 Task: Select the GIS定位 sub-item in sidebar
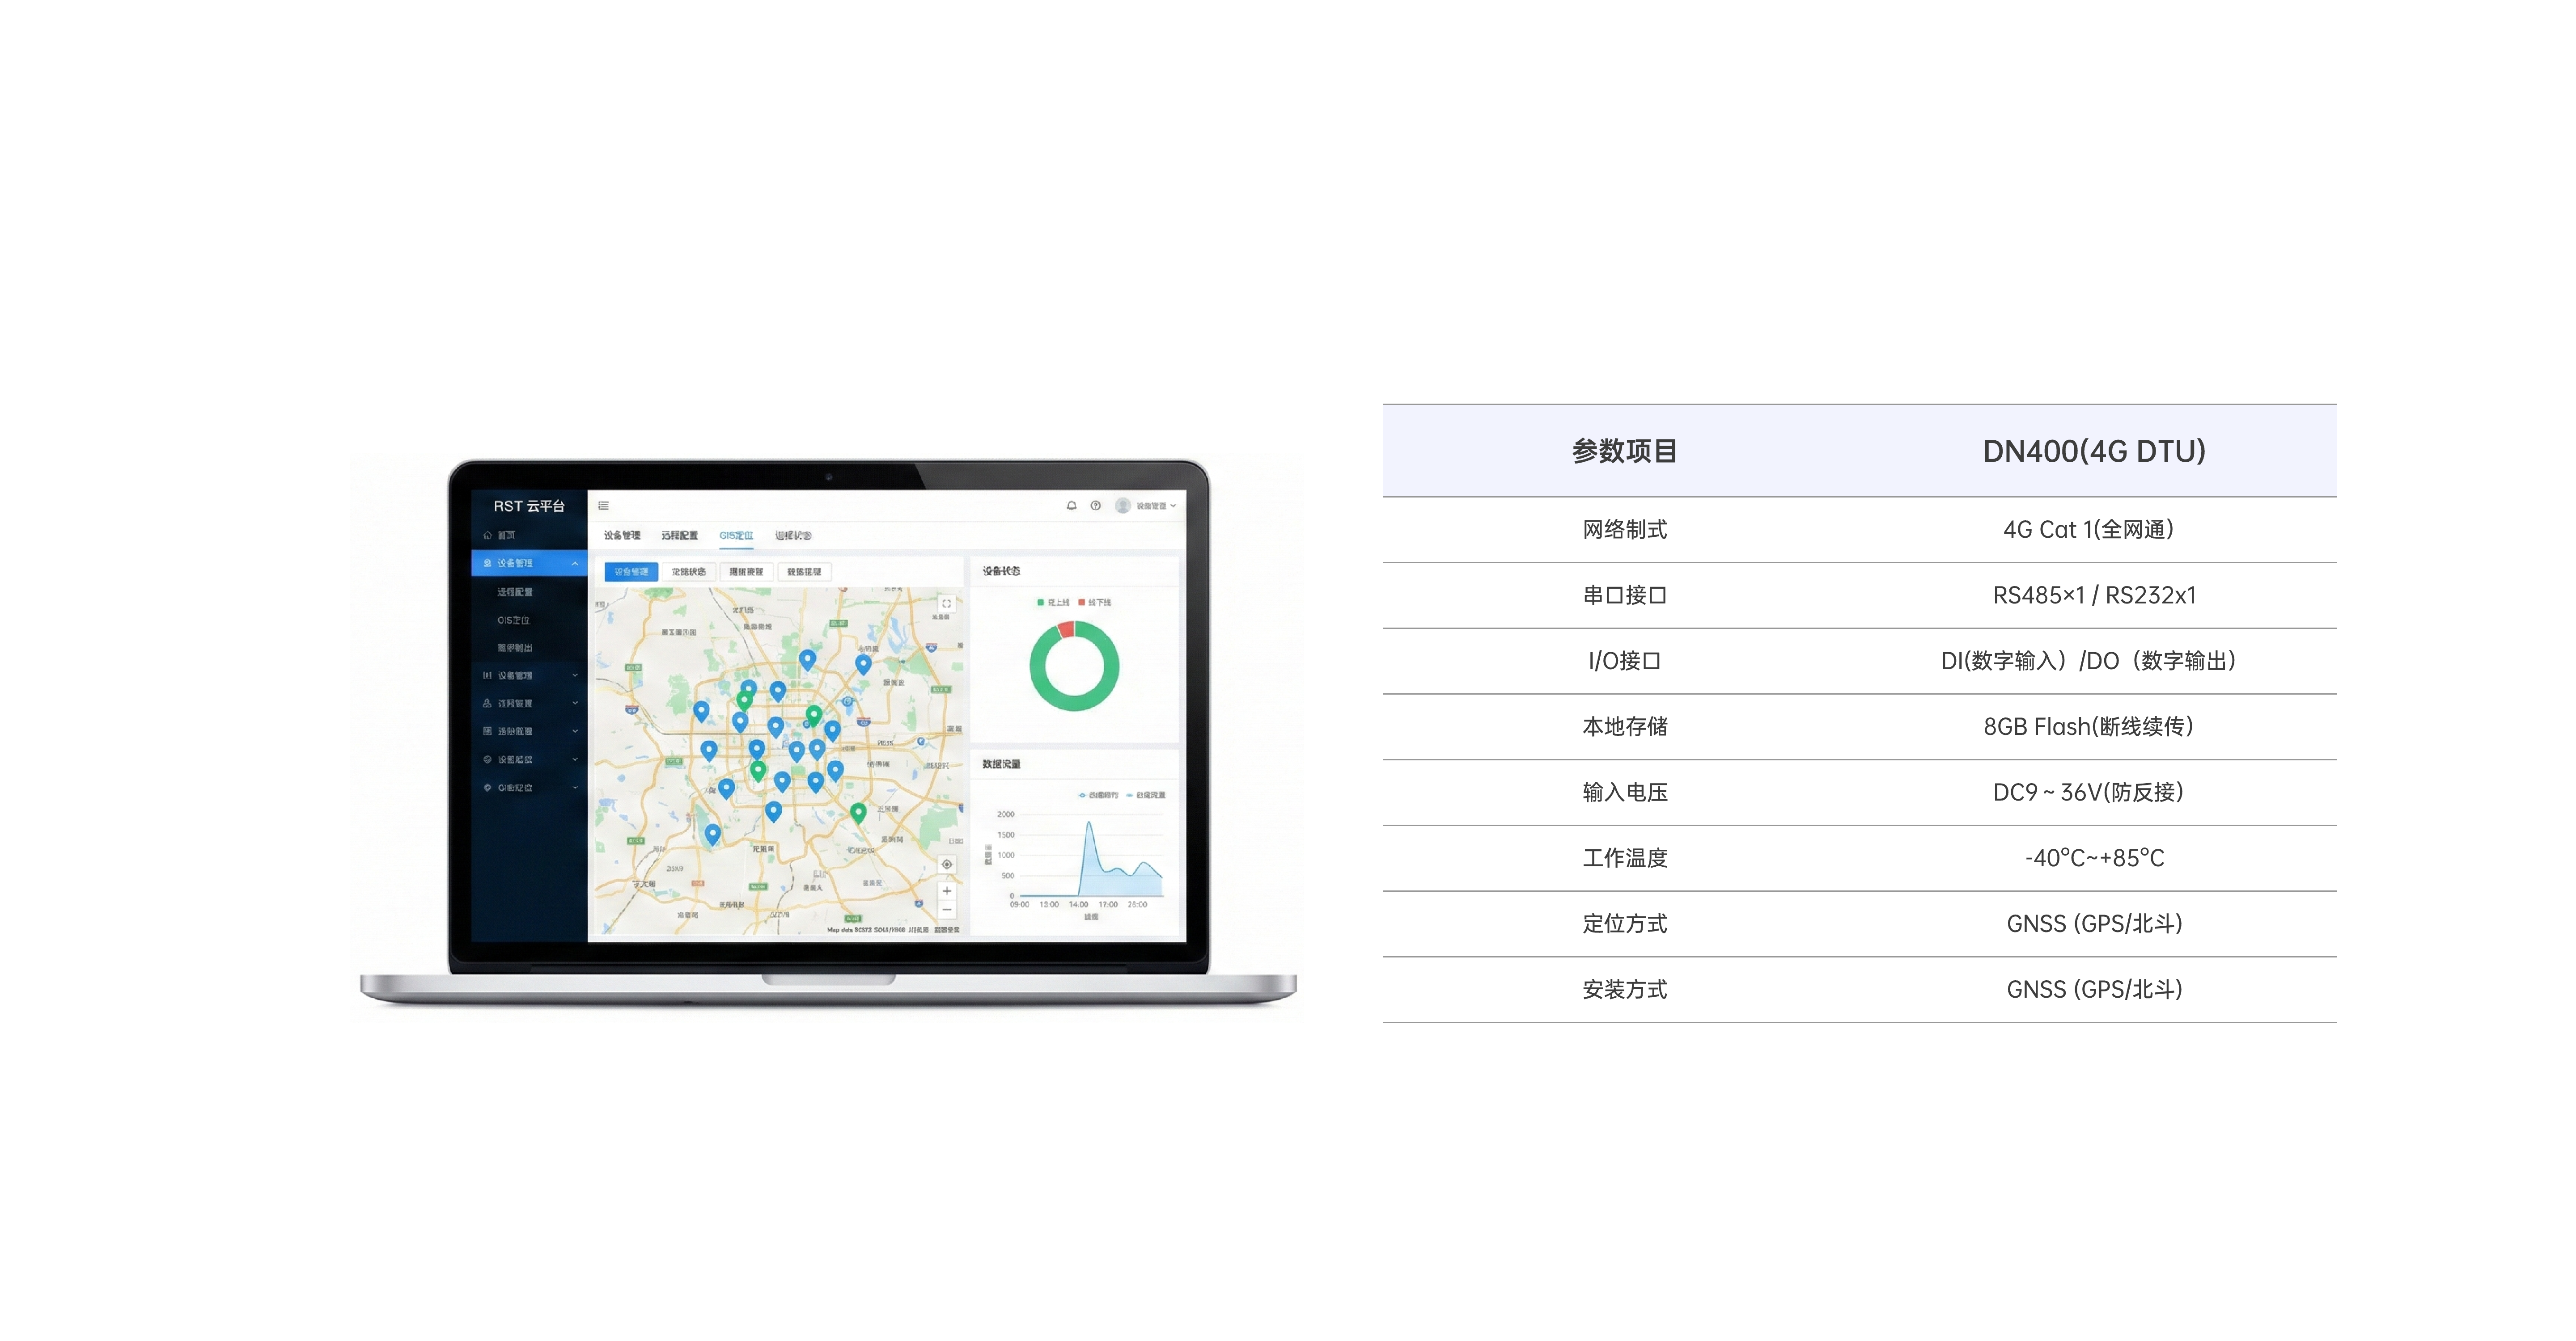(x=513, y=620)
